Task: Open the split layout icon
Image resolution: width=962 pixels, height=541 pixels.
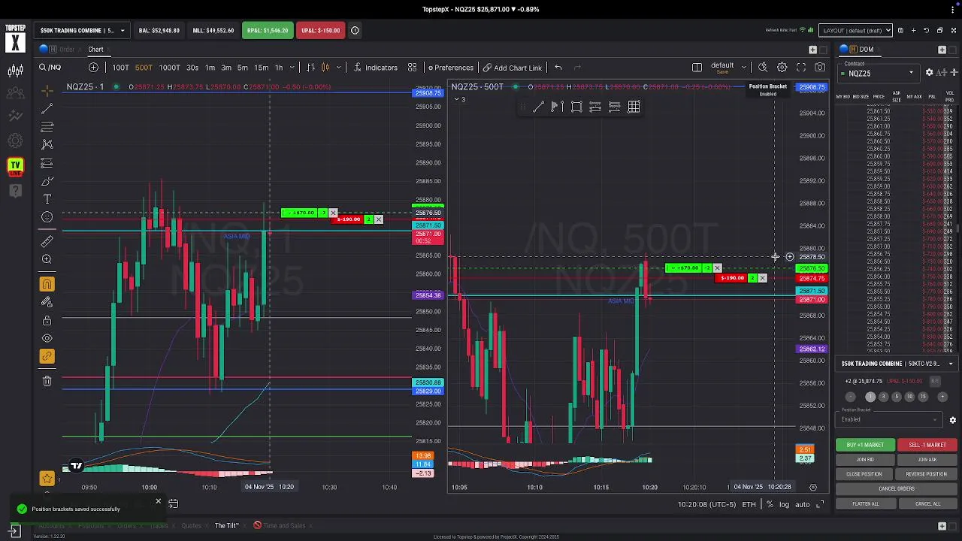Action: (697, 68)
